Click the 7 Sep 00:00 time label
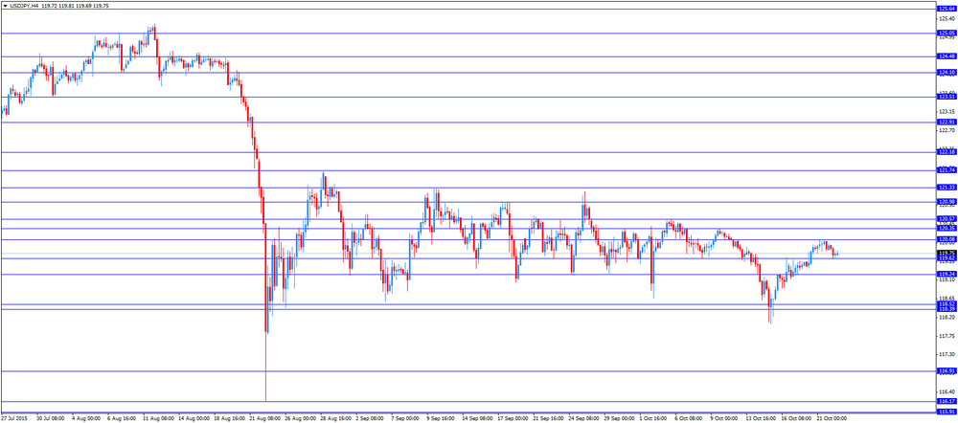The width and height of the screenshot is (958, 423). point(405,419)
